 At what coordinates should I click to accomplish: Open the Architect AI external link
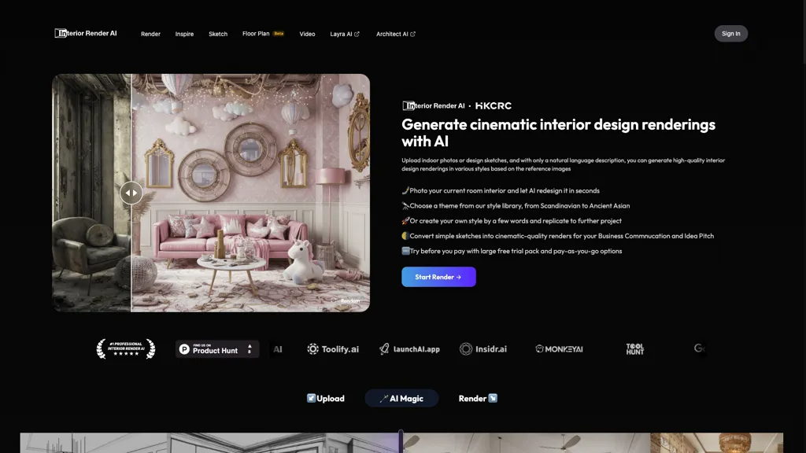tap(396, 34)
